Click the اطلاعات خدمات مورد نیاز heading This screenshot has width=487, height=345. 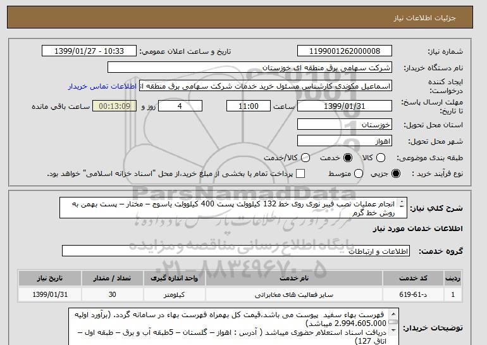[417, 229]
